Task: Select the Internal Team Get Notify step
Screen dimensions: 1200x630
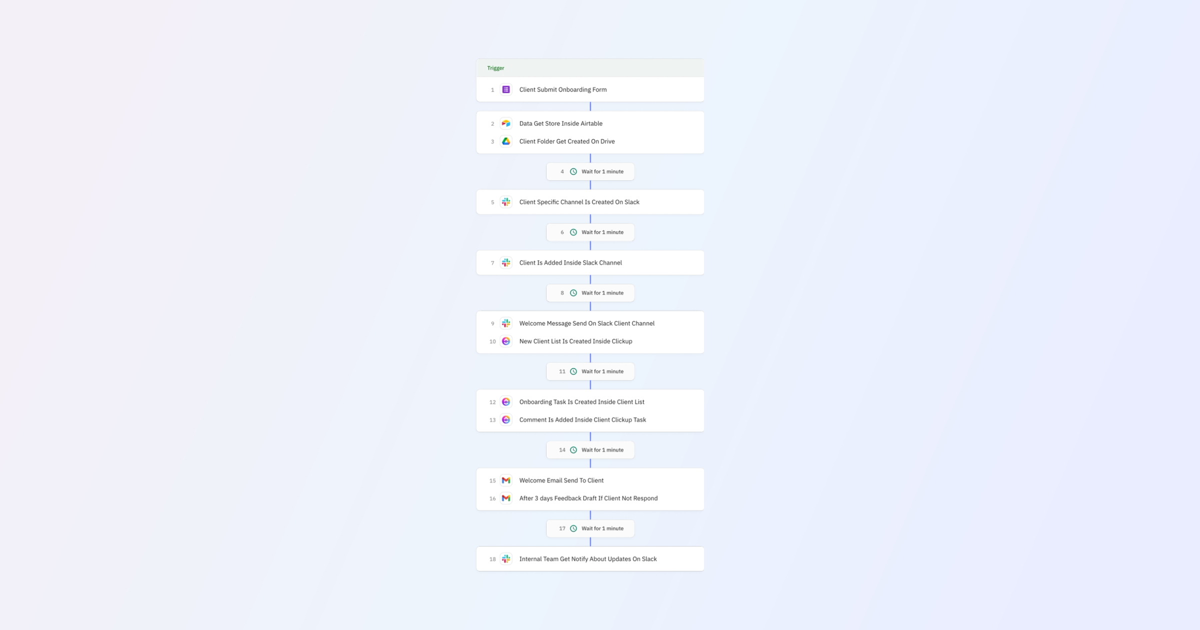Action: pos(588,558)
